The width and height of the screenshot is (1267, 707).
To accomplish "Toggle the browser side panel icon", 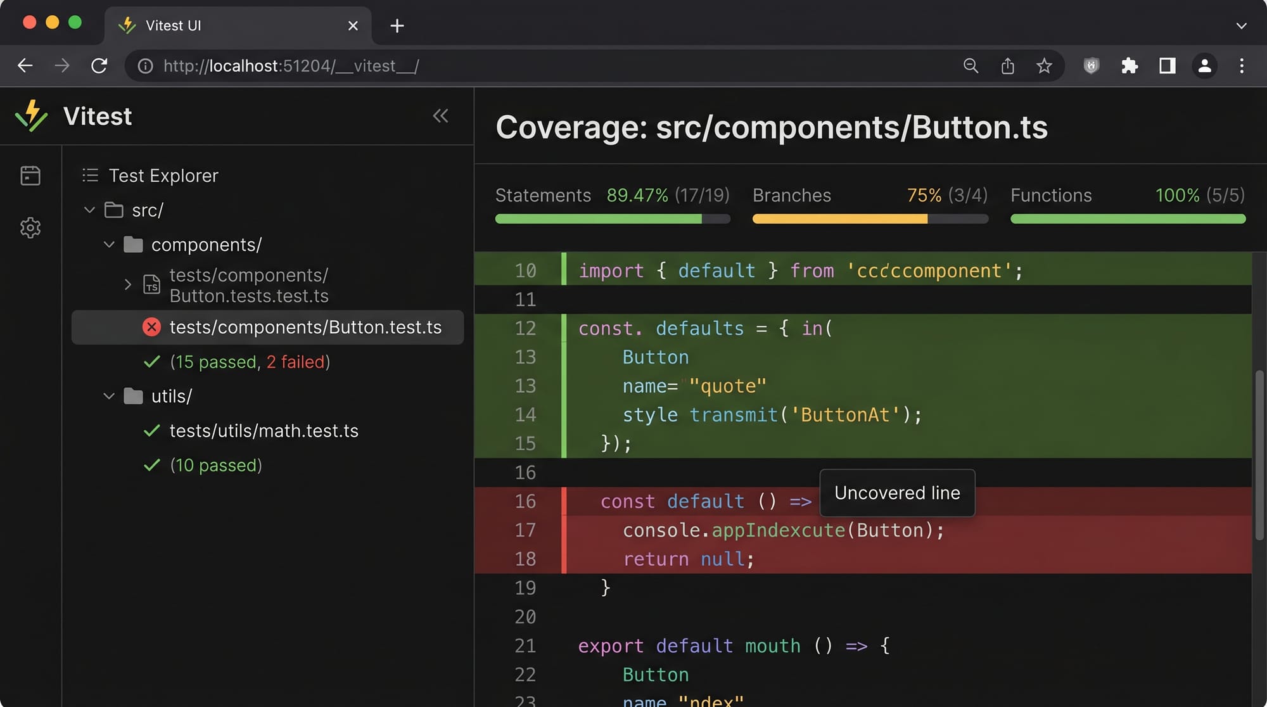I will coord(1167,66).
